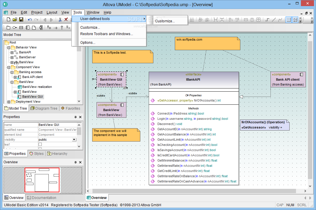Screen dimensions: 316x210
Task: Open the visibility dropdown in Properties
Action: (74, 140)
